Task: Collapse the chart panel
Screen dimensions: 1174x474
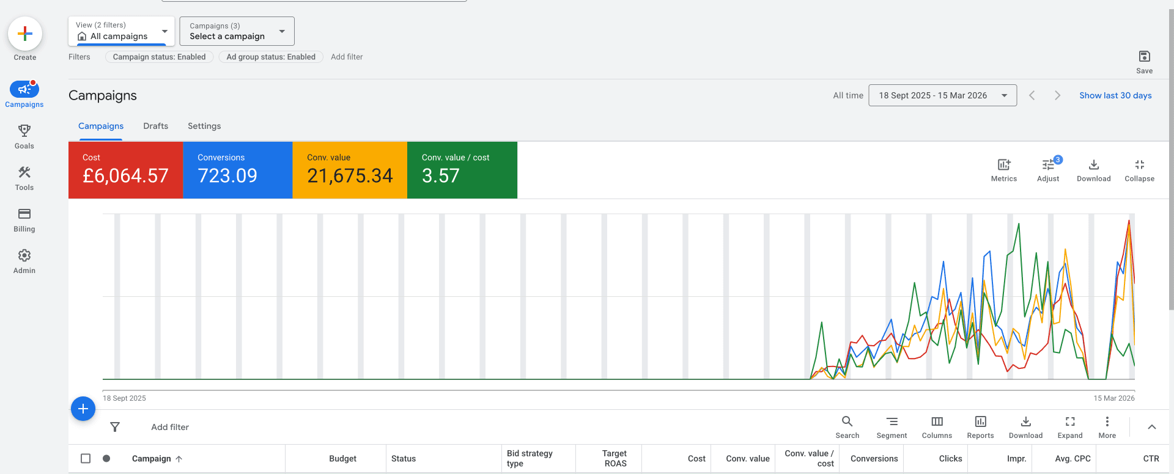Action: coord(1140,170)
